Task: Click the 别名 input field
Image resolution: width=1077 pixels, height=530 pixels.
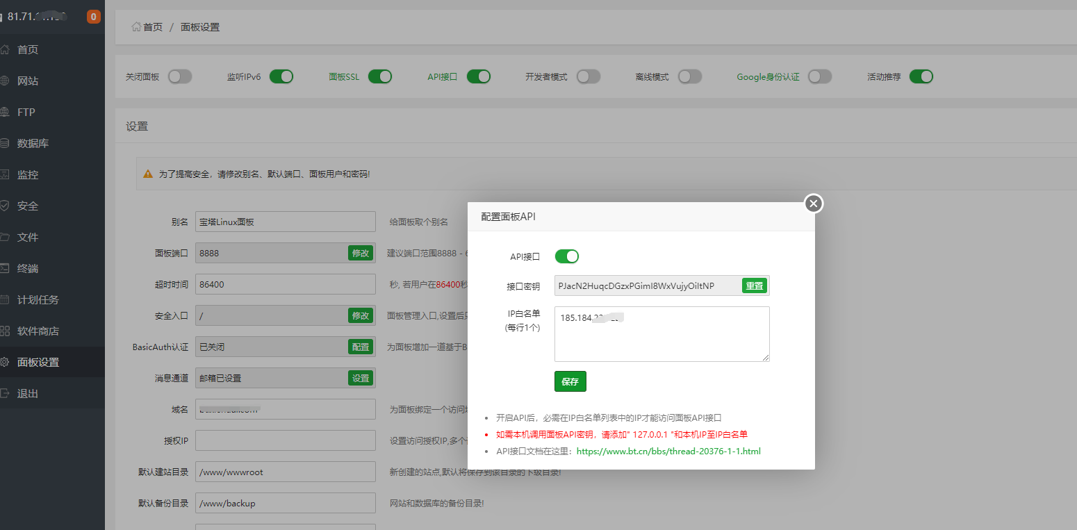Action: coord(286,222)
